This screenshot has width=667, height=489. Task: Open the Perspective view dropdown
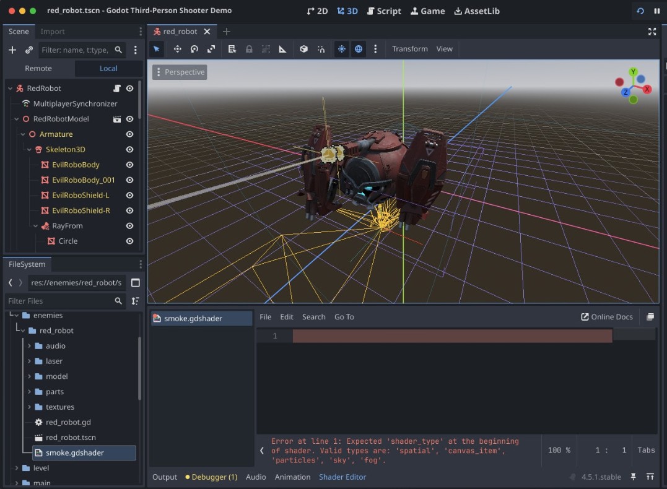[180, 72]
